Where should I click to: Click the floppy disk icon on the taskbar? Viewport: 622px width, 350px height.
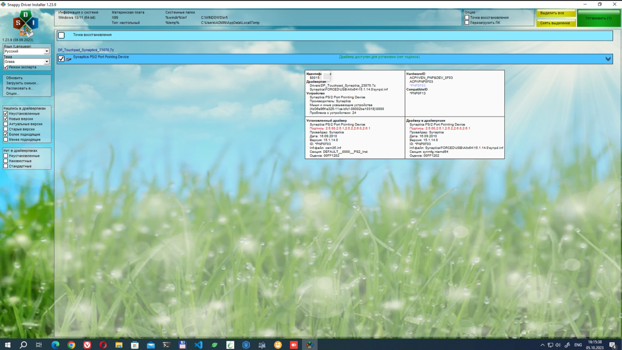[x=183, y=345]
